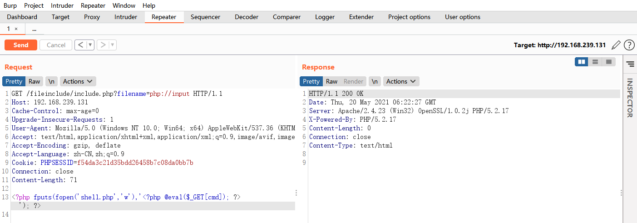Select Pretty view in Response panel
This screenshot has height=223, width=637.
pos(311,81)
